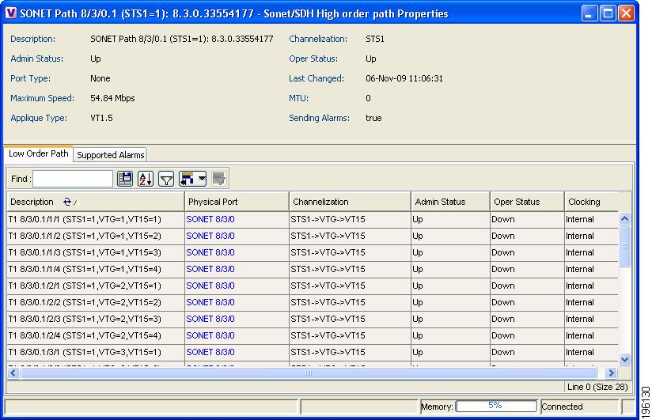The height and width of the screenshot is (420, 652).
Task: Click the VT1.5 Applique Type value
Action: coord(101,118)
